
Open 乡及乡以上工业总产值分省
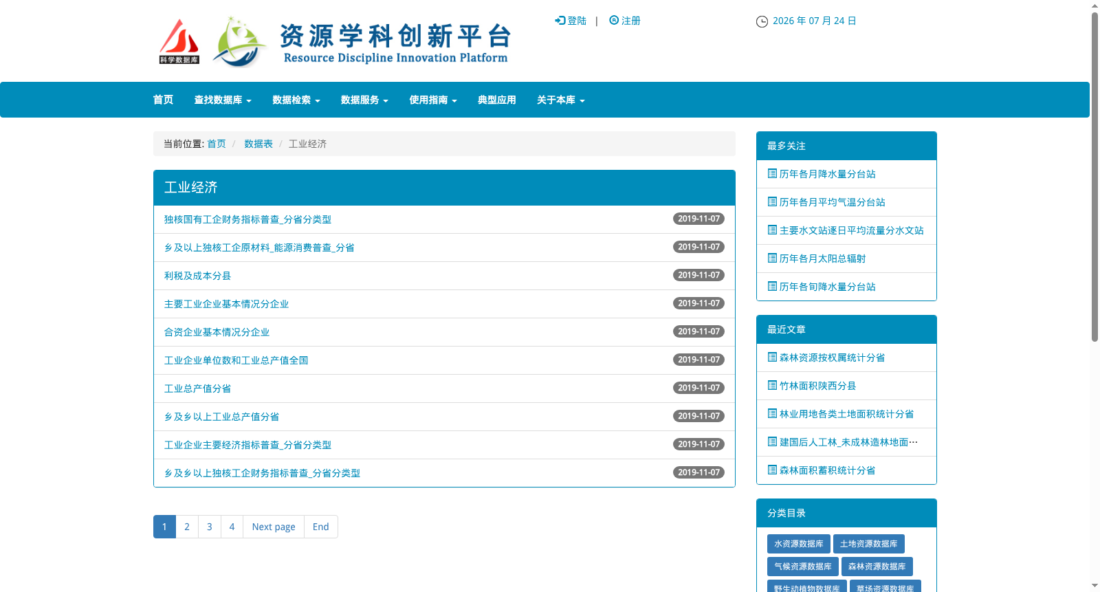pos(221,417)
